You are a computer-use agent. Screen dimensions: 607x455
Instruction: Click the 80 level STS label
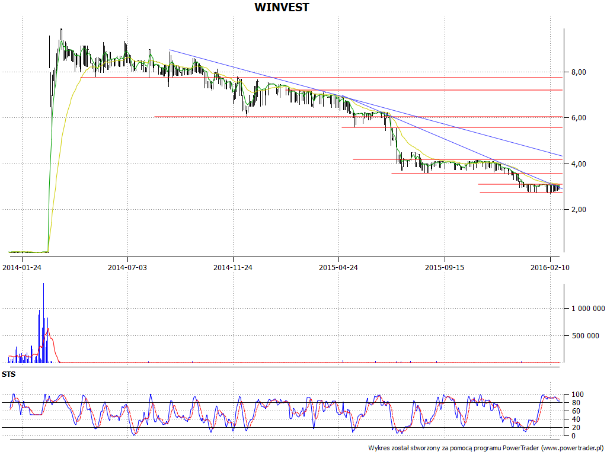coord(576,403)
